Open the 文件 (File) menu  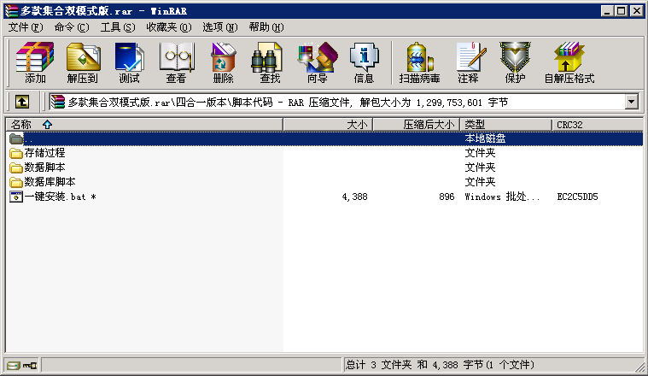(x=25, y=27)
